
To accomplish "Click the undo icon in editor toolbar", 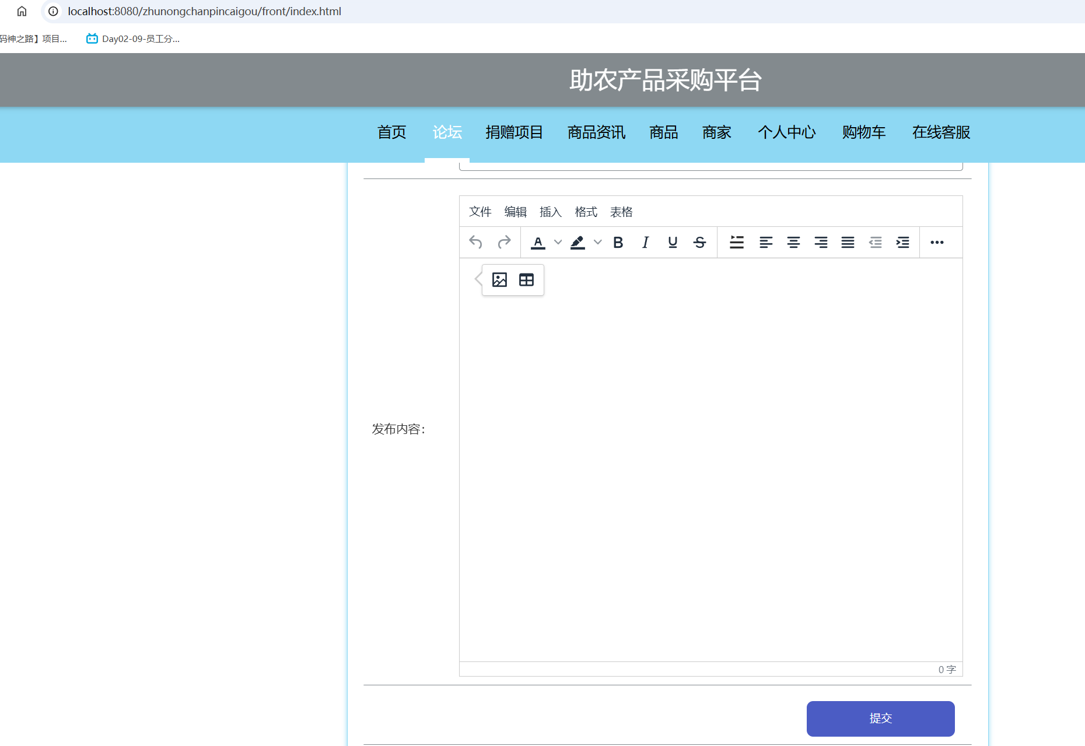I will coord(475,242).
